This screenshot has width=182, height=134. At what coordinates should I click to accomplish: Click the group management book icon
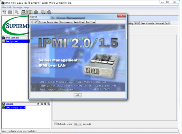pos(29,12)
